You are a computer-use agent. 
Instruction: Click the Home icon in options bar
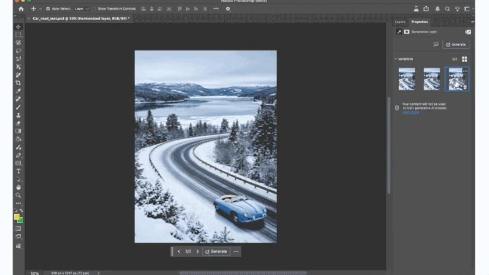[21, 9]
